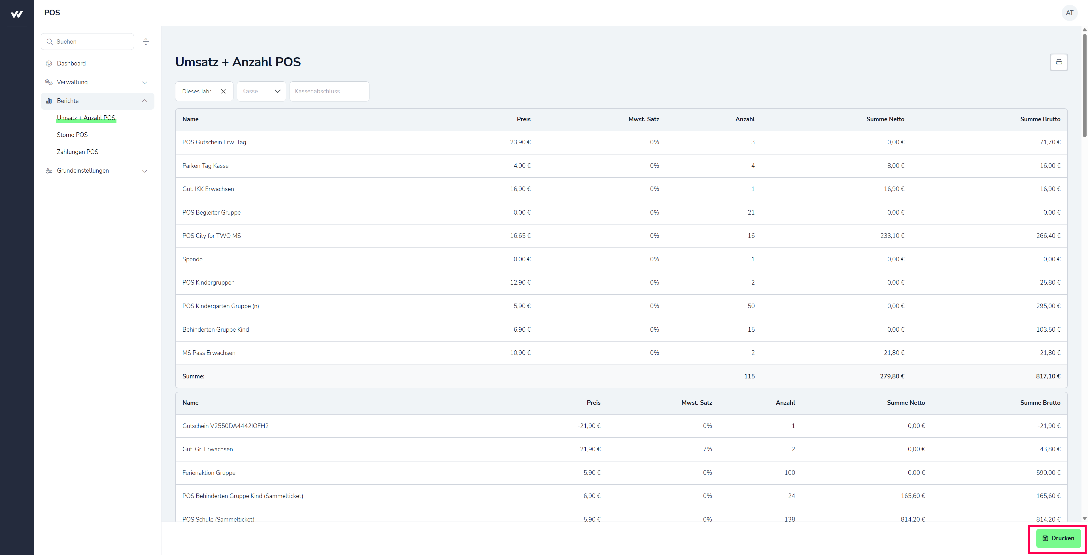Click the Grundeinstellungen sliders icon
Image resolution: width=1088 pixels, height=555 pixels.
click(x=49, y=170)
